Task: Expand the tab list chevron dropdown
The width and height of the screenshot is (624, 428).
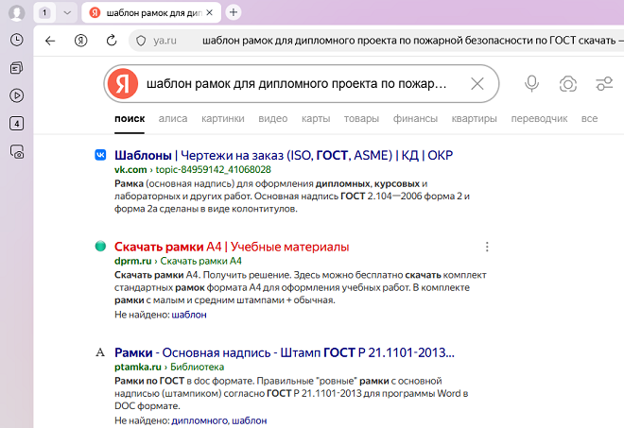Action: coord(67,12)
